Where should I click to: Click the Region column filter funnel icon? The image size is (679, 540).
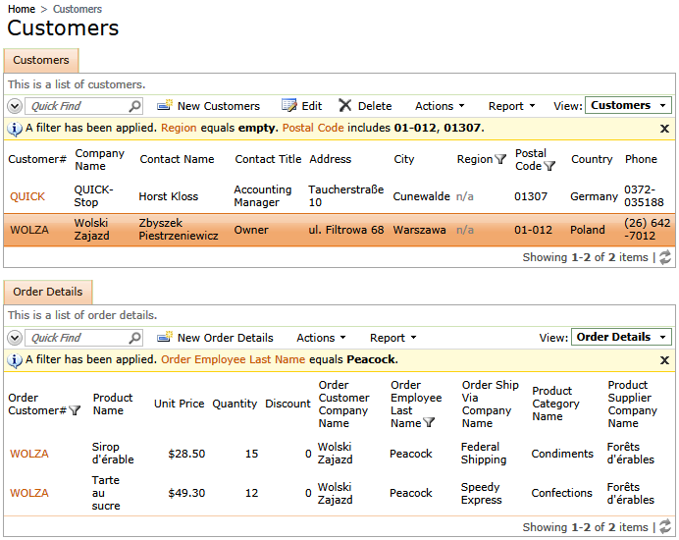pyautogui.click(x=500, y=159)
